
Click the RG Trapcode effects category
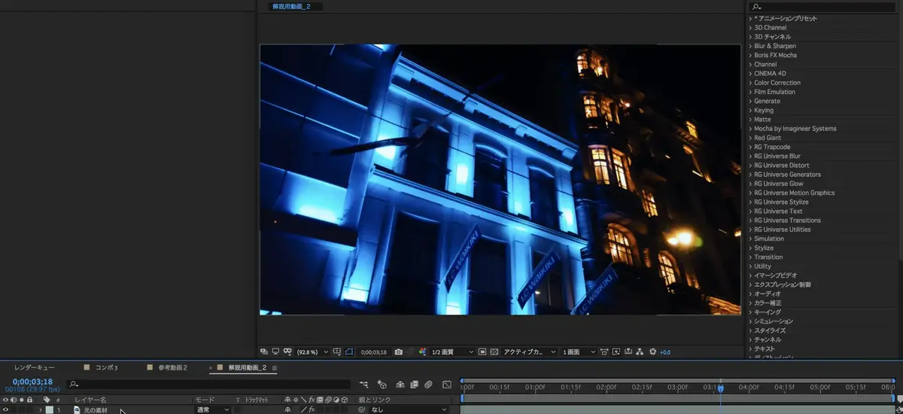772,147
